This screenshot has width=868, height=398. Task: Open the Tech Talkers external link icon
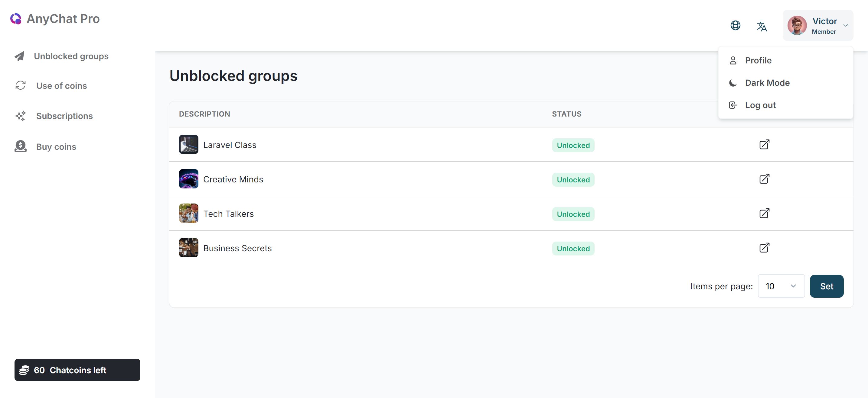point(764,213)
